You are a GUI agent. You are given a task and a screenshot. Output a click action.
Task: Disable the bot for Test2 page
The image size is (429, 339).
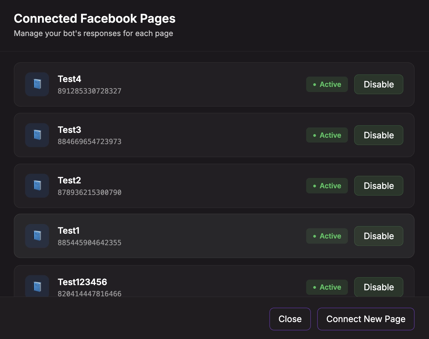tap(378, 186)
